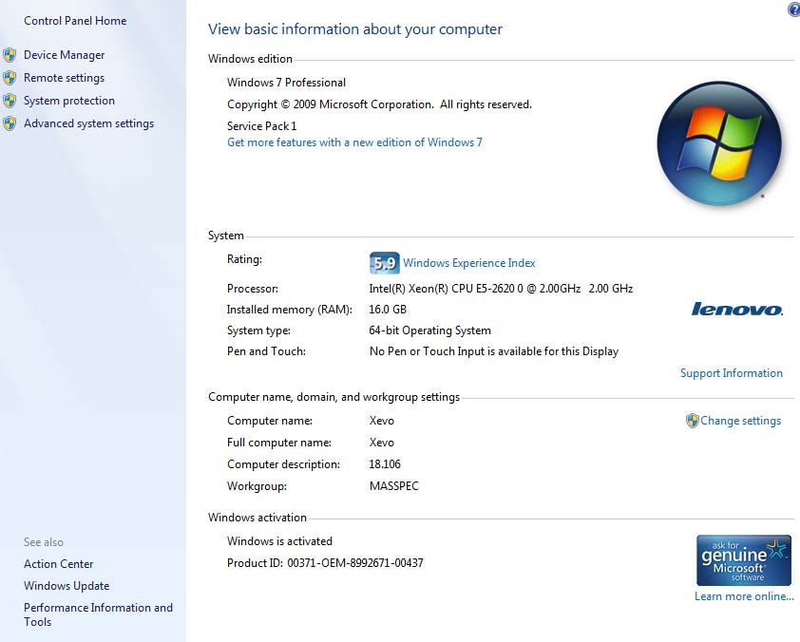Open Remote settings link

pyautogui.click(x=64, y=78)
